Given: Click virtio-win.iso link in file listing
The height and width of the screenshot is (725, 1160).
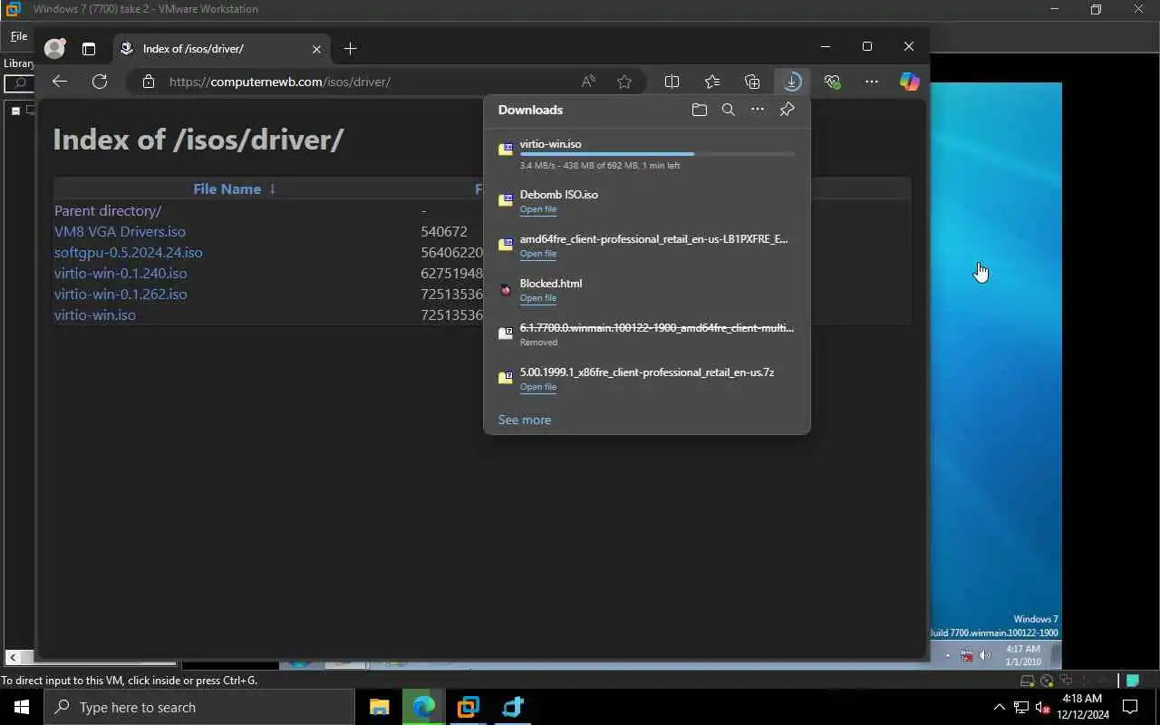Looking at the screenshot, I should pyautogui.click(x=95, y=314).
